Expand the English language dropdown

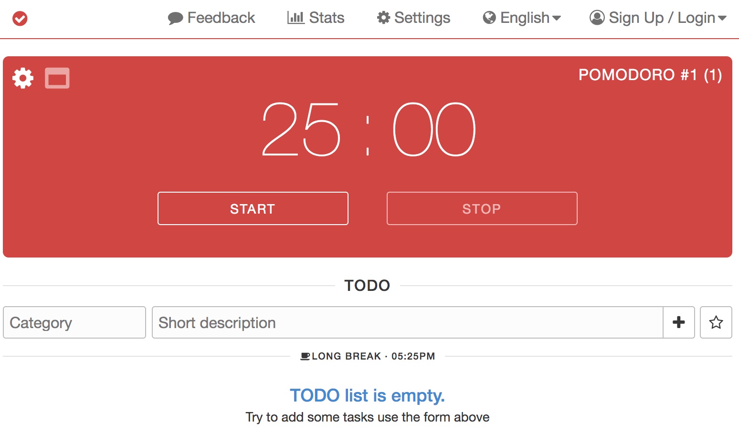[522, 18]
